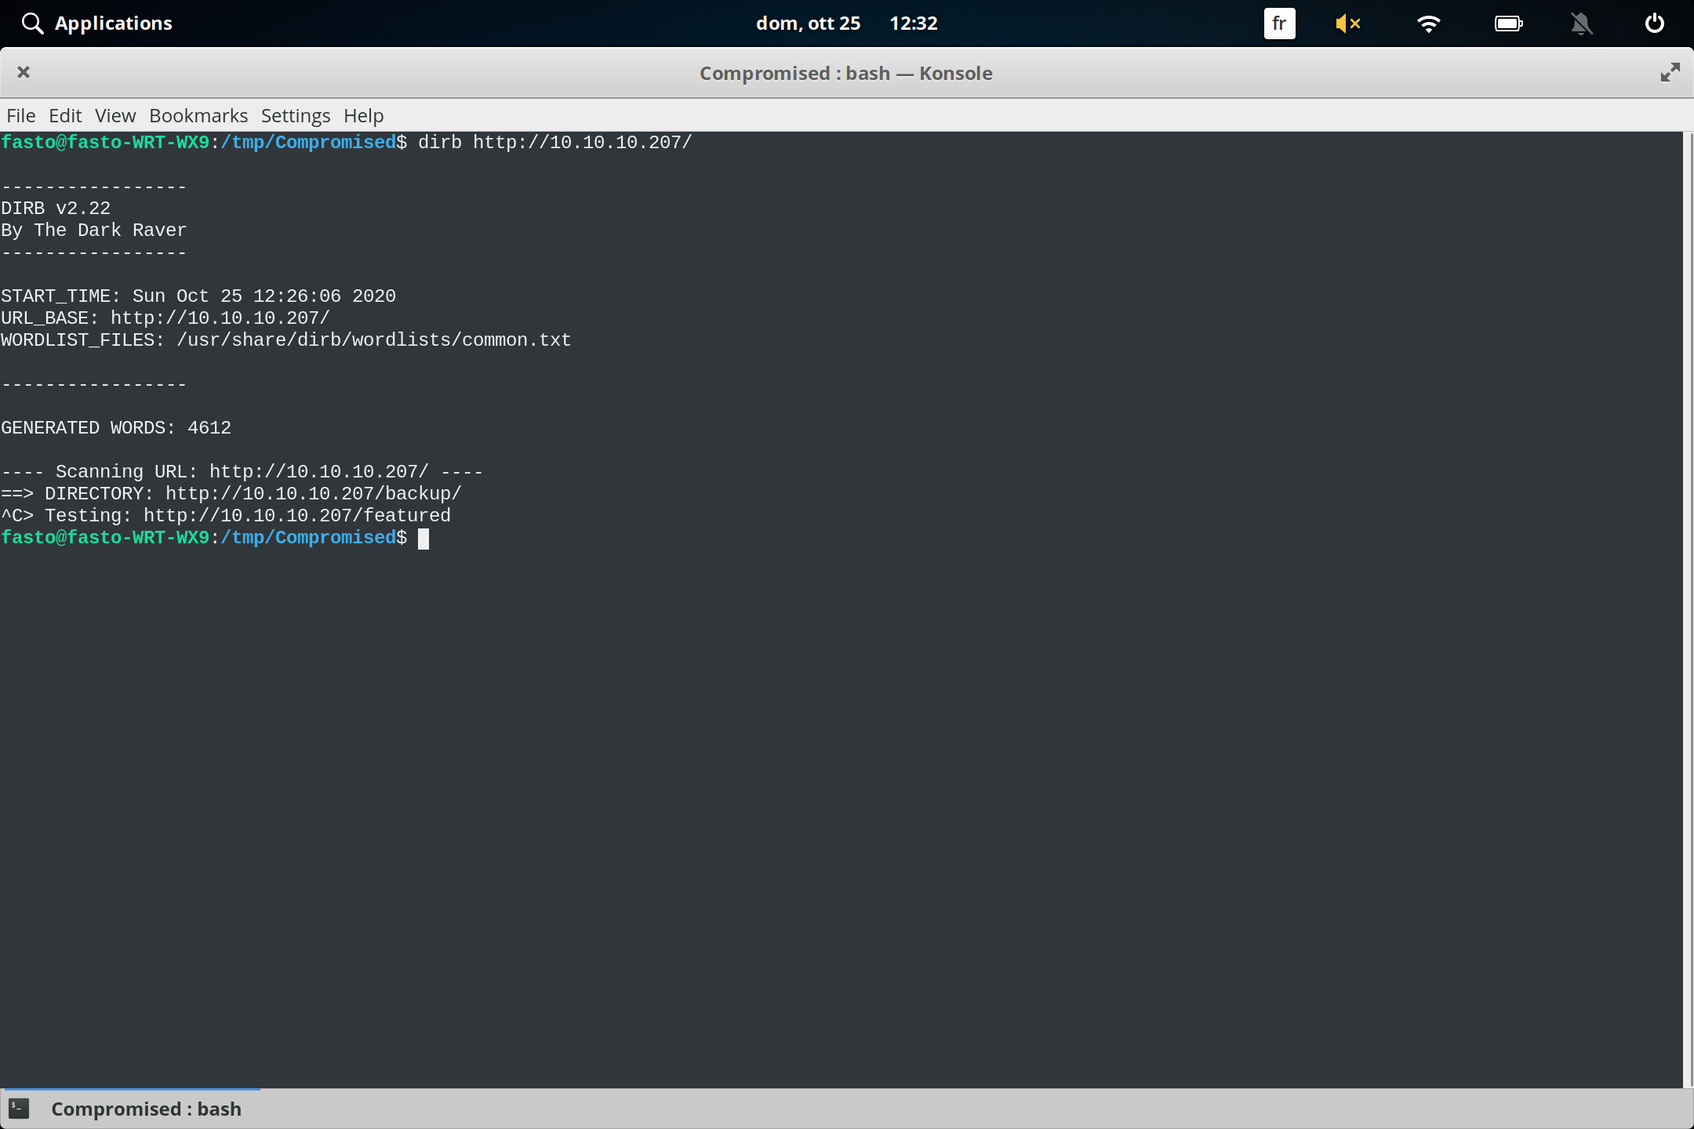Open the File menu
The width and height of the screenshot is (1694, 1129).
[x=20, y=115]
